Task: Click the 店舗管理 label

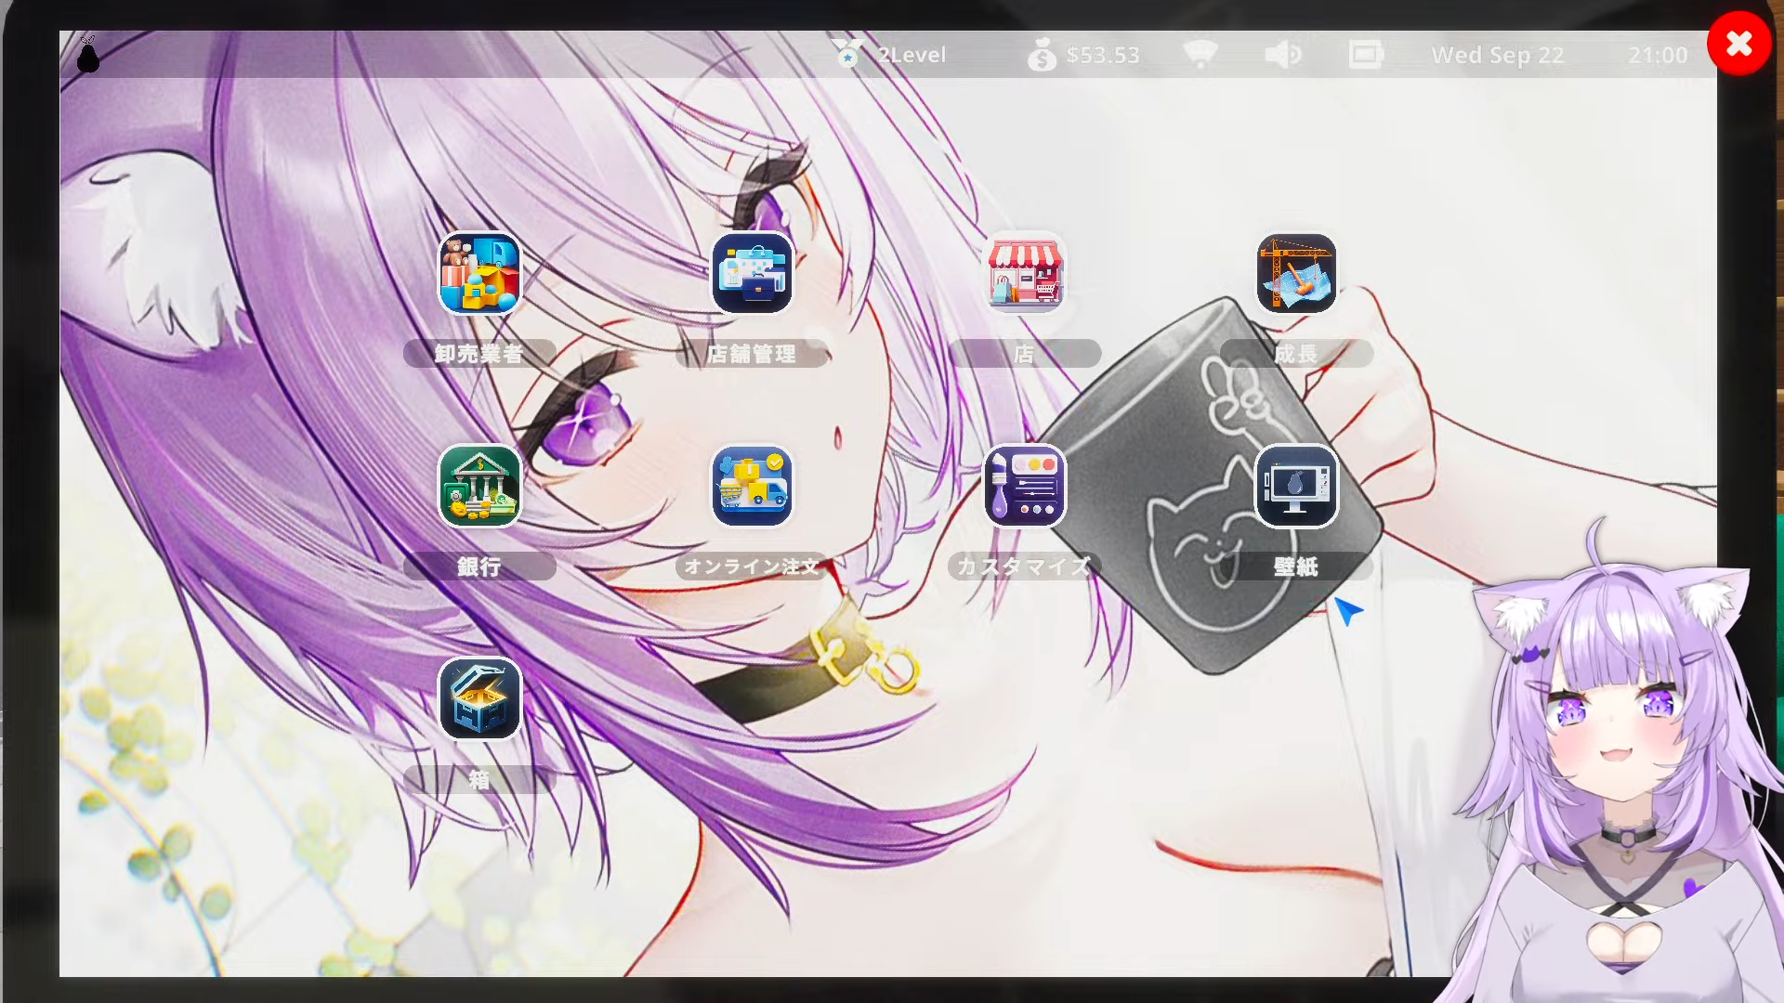Action: pos(752,354)
